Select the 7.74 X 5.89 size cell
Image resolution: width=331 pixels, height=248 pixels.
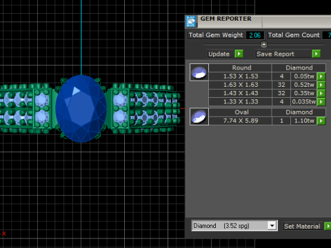(241, 121)
